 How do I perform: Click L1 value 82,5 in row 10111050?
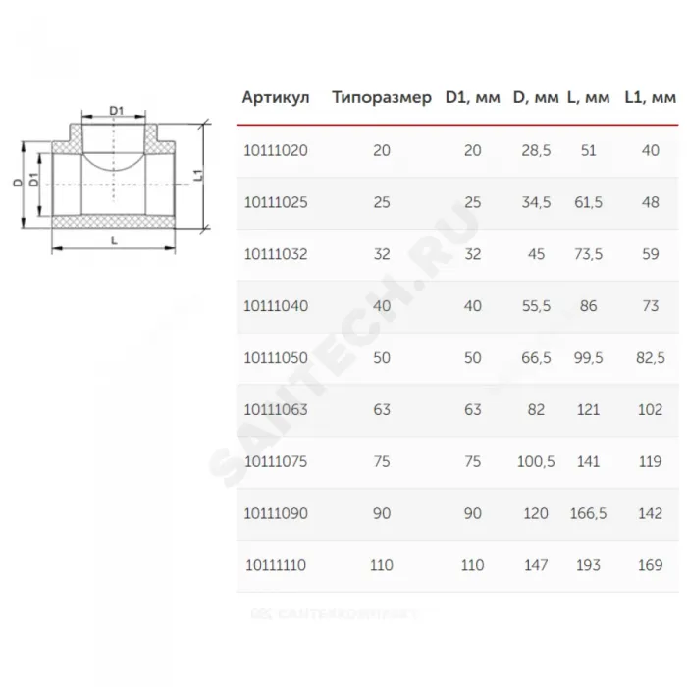coord(650,358)
